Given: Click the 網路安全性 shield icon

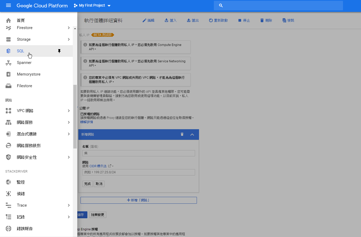Looking at the screenshot, I should pos(8,157).
